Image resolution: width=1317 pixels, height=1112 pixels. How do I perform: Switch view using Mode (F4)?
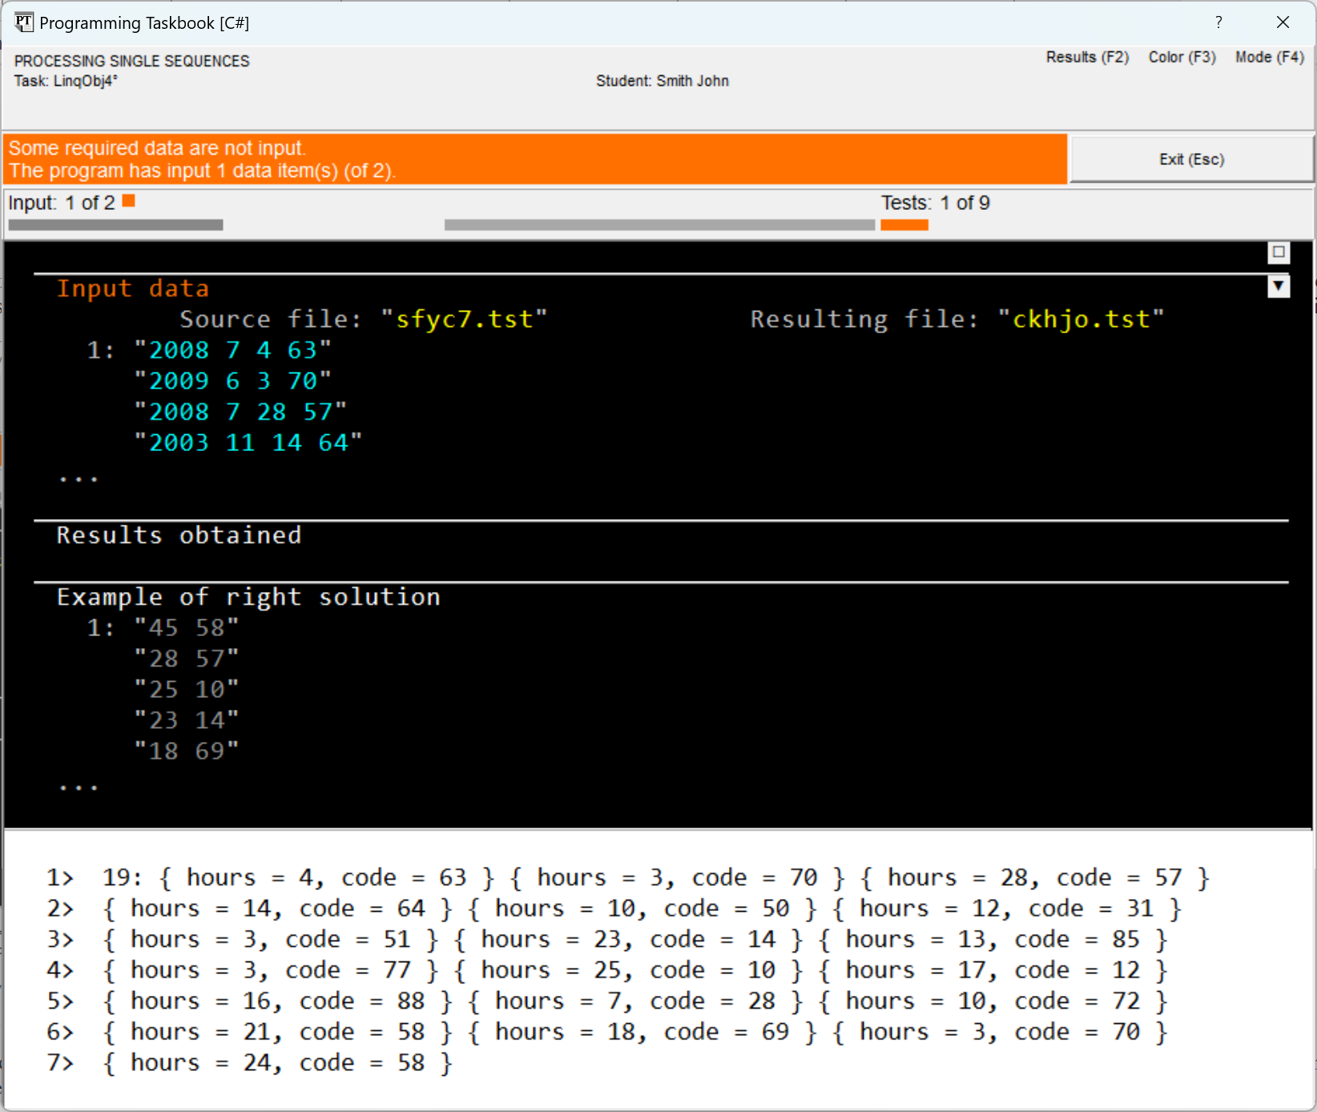(x=1269, y=57)
